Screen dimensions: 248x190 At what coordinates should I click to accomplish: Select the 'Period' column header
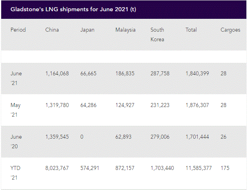(18, 30)
